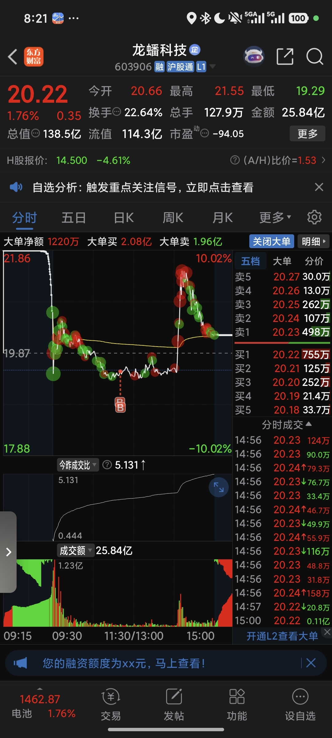Tap the L1 level badge
The width and height of the screenshot is (332, 738).
click(201, 67)
